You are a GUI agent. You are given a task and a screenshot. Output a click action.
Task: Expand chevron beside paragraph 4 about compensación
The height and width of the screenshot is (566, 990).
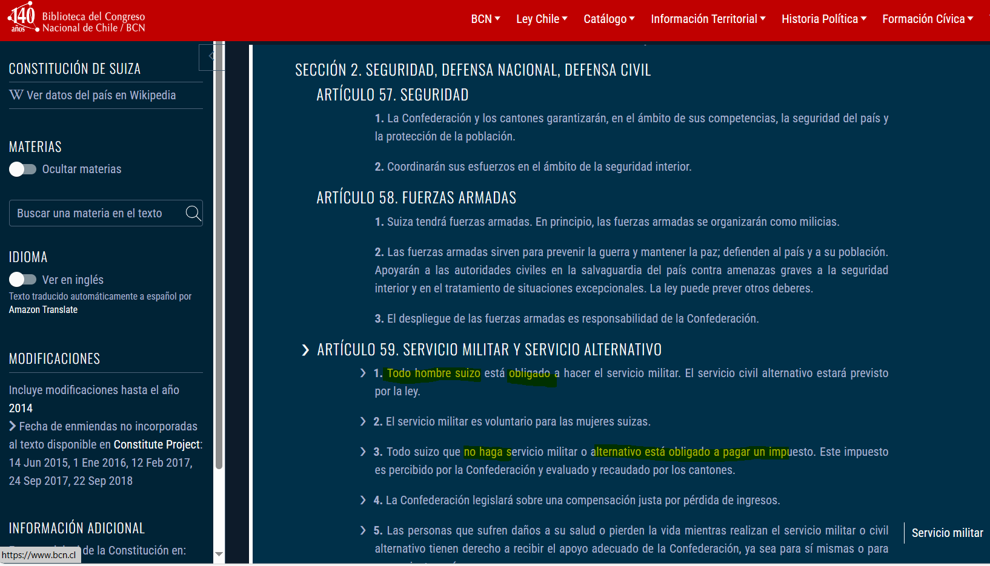pos(363,500)
